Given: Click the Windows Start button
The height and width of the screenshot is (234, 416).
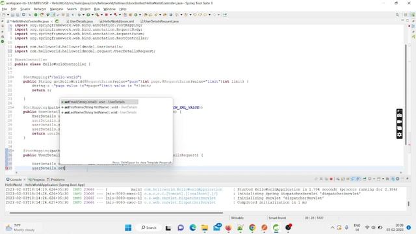Looking at the screenshot, I should 128,227.
